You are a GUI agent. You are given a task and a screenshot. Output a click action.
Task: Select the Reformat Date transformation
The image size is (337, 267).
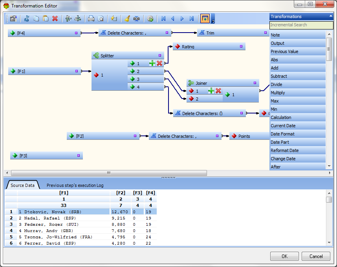click(298, 150)
